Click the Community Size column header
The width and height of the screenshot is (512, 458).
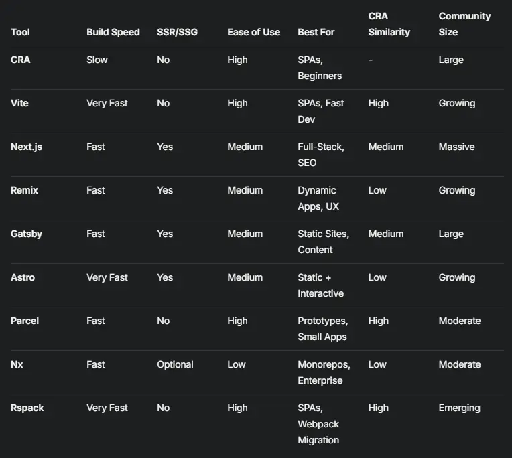pos(464,24)
